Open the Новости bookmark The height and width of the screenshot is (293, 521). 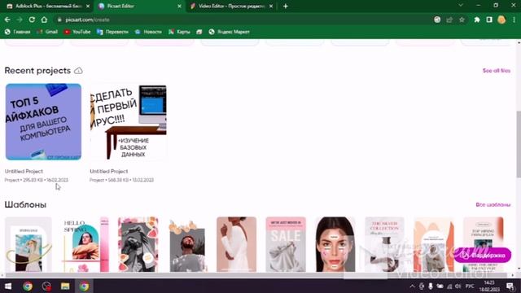(148, 32)
